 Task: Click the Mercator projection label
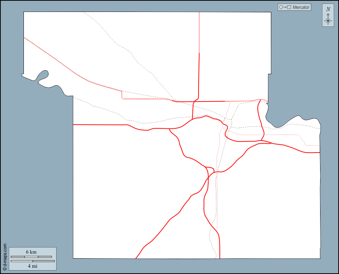click(x=301, y=7)
